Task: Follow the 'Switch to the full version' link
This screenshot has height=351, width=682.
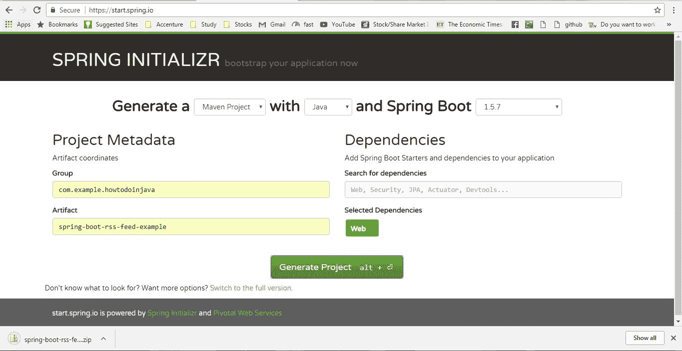Action: point(251,288)
